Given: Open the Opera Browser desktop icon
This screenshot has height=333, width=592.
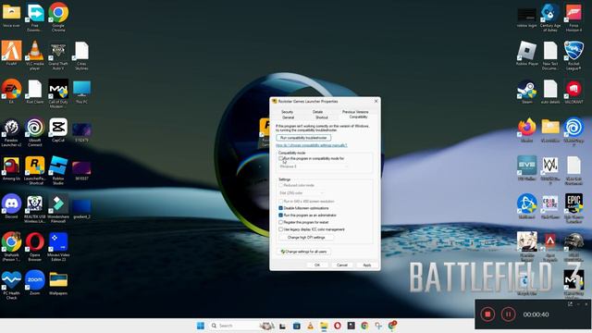Looking at the screenshot, I should pos(35,247).
